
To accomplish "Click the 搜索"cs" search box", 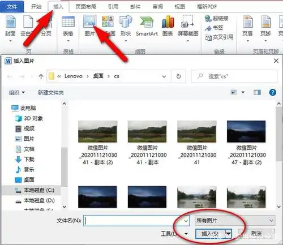I will pos(234,76).
